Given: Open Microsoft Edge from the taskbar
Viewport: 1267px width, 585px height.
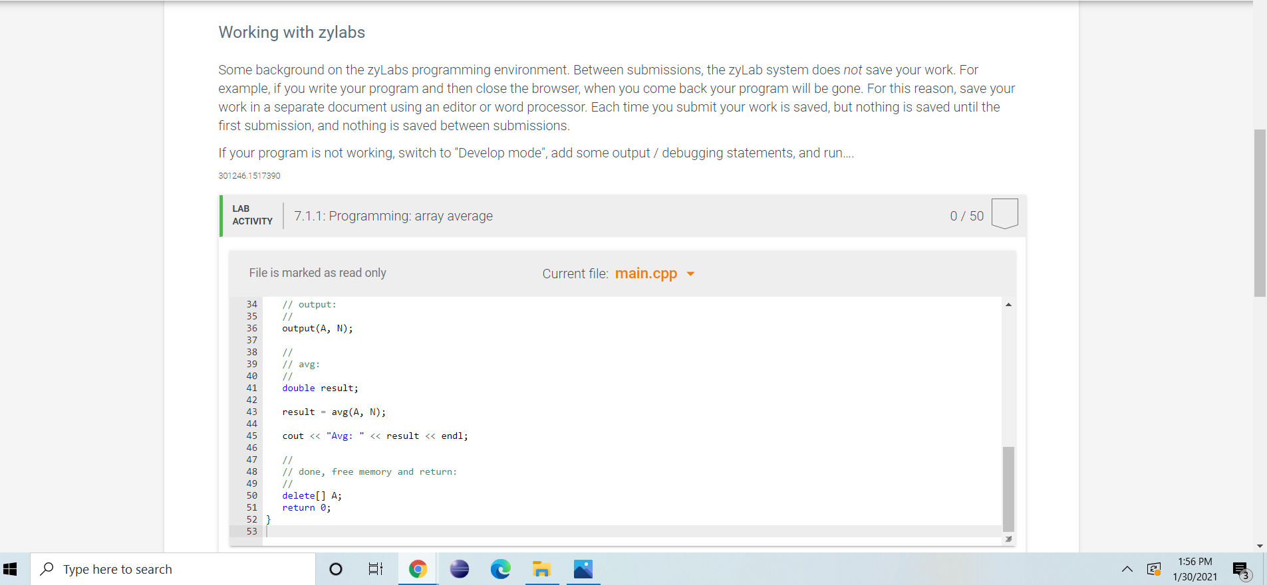Looking at the screenshot, I should 500,569.
